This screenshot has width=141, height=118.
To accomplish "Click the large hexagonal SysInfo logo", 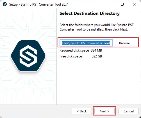I will coord(28,56).
